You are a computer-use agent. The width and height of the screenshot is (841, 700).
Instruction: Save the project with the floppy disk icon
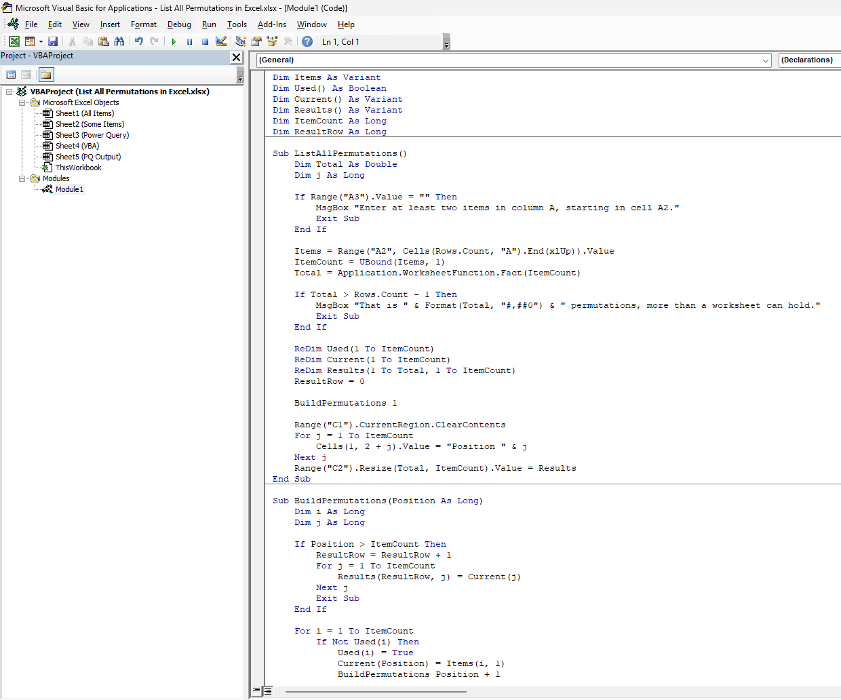pos(53,41)
